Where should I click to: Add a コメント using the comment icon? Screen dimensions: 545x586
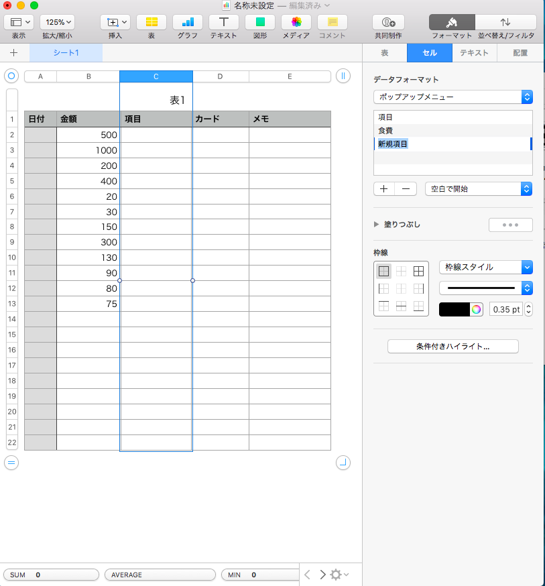[332, 23]
